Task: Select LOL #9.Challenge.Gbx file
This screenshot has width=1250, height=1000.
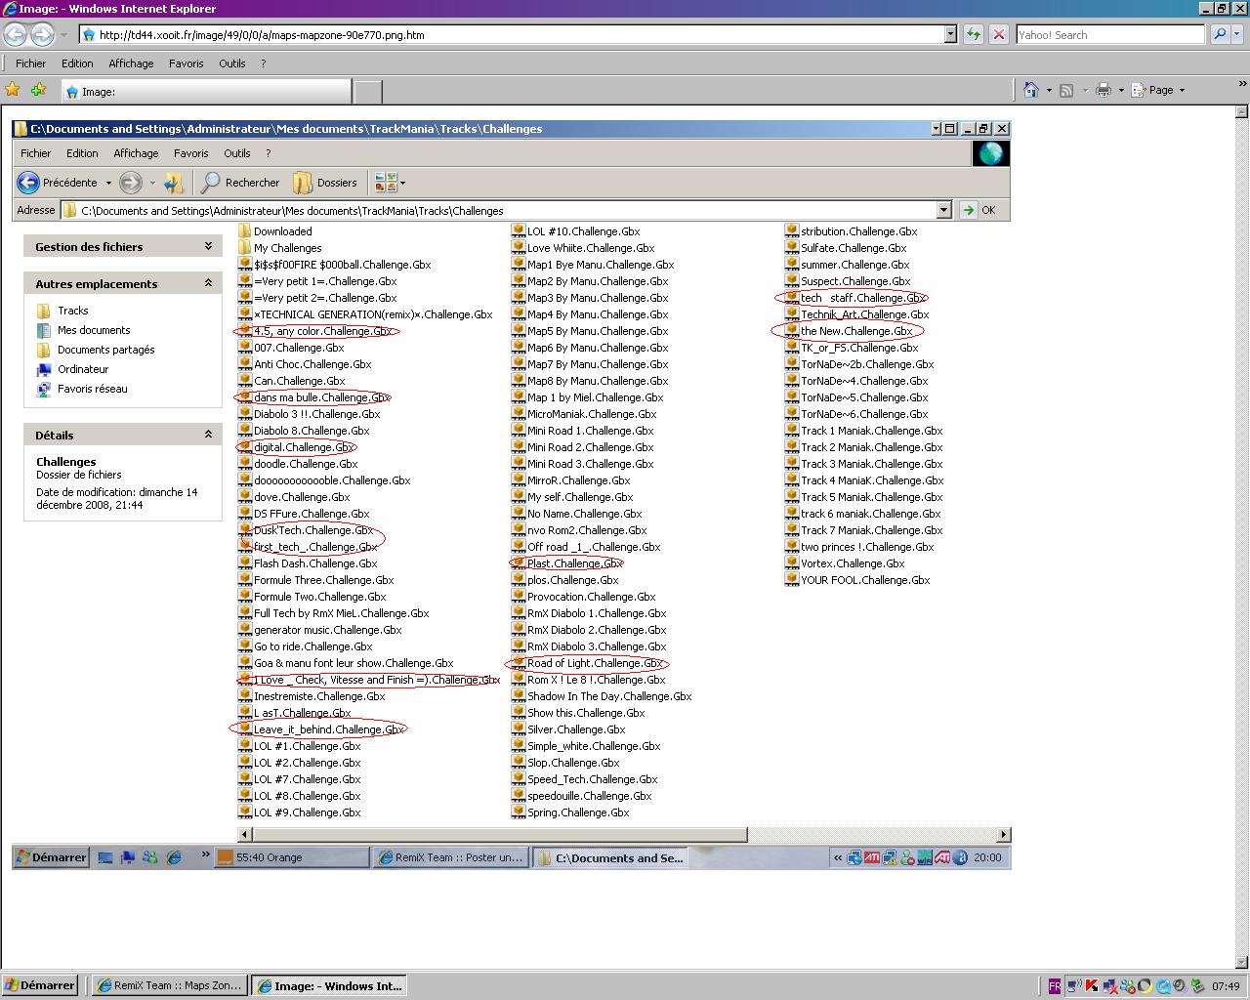Action: 300,812
